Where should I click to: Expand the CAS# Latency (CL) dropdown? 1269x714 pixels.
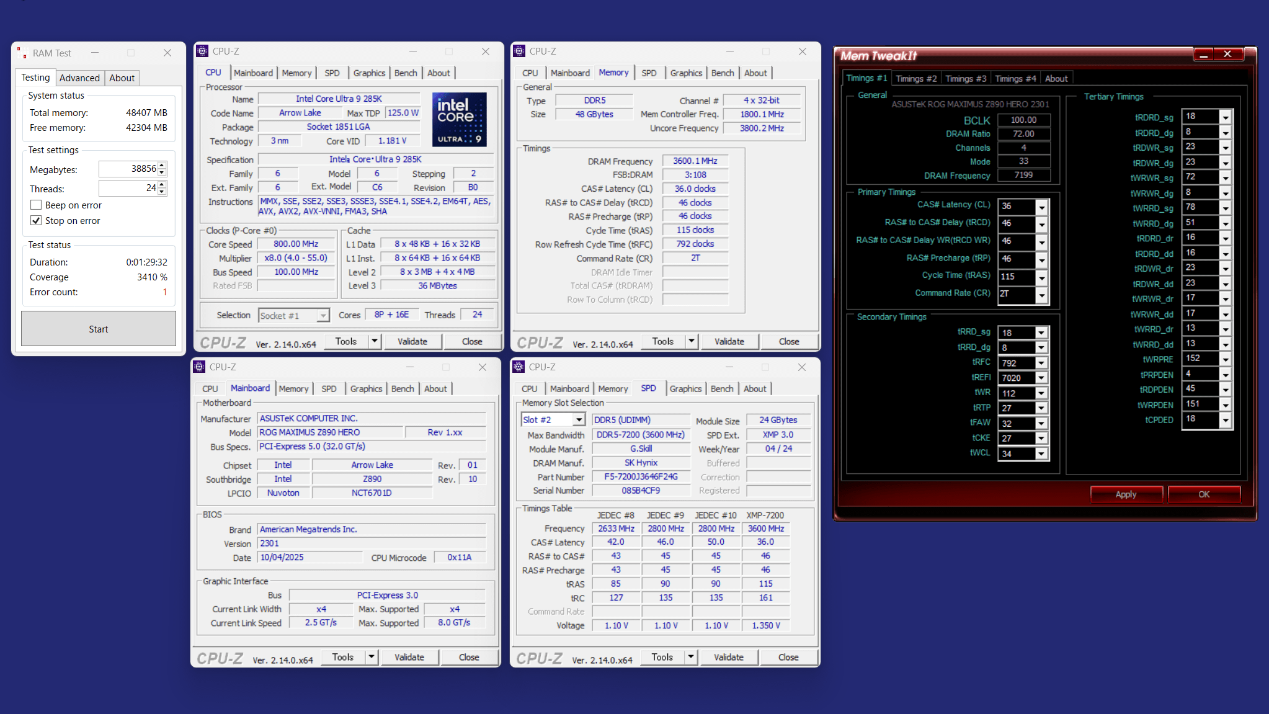pos(1041,207)
